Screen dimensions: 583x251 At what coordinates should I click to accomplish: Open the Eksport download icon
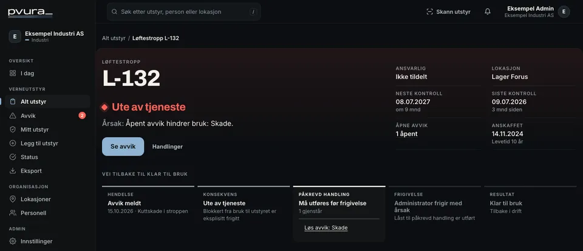13,171
